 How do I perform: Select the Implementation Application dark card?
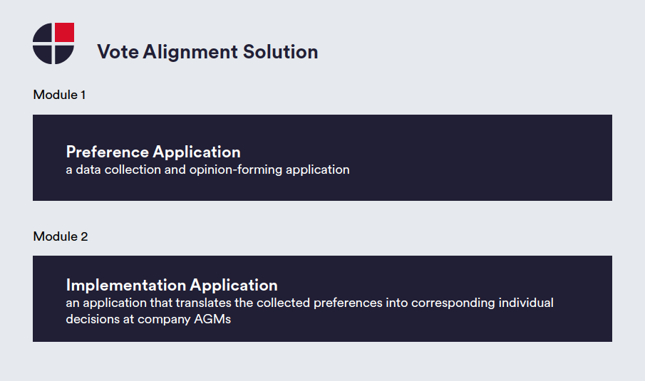pyautogui.click(x=322, y=299)
